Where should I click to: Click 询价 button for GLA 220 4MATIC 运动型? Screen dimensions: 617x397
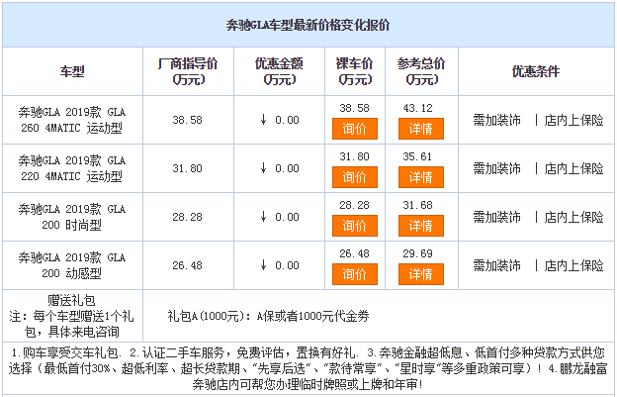tap(355, 177)
